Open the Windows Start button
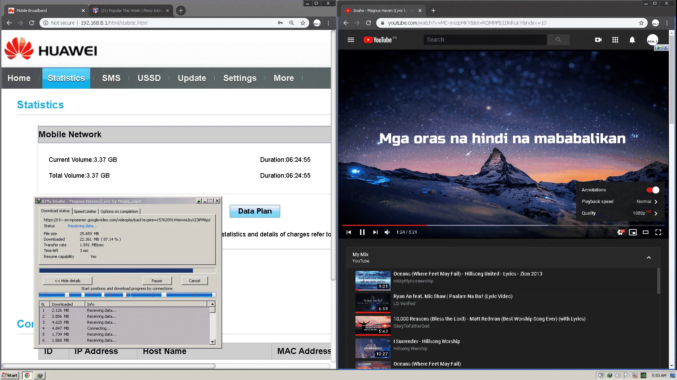 (x=10, y=375)
